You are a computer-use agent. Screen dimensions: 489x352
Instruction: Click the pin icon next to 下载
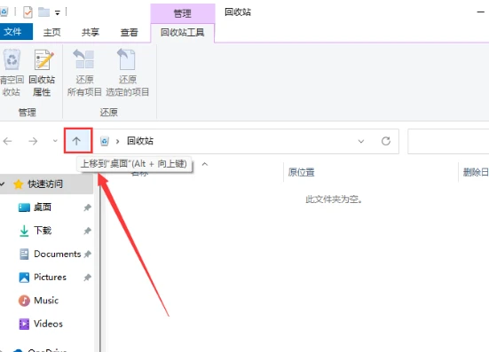(88, 231)
